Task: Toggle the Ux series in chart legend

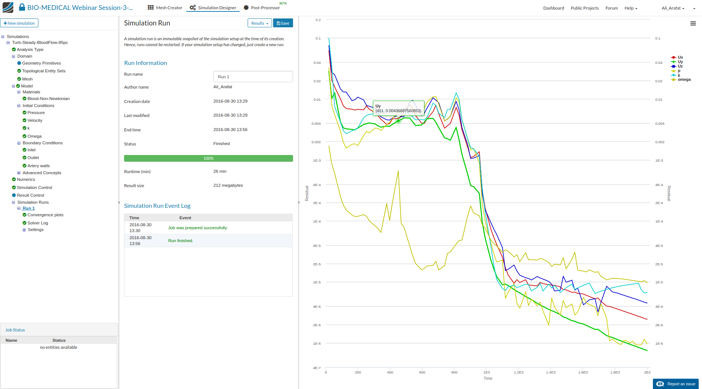Action: click(680, 57)
